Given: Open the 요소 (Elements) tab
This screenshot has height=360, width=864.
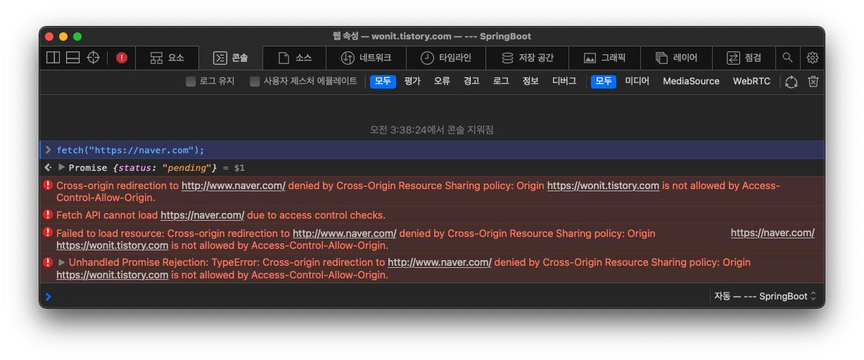Looking at the screenshot, I should coord(167,58).
